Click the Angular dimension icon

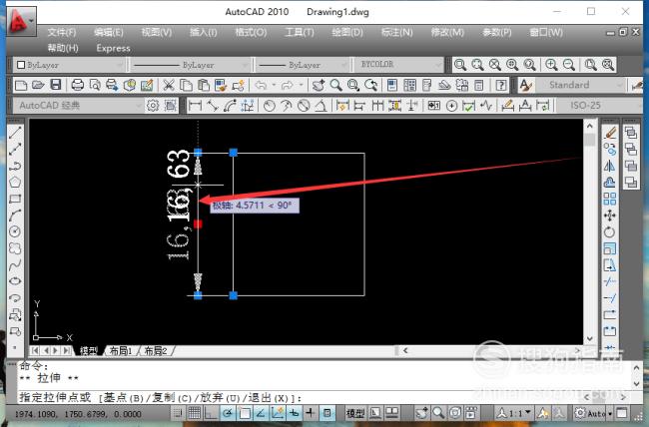pos(321,106)
